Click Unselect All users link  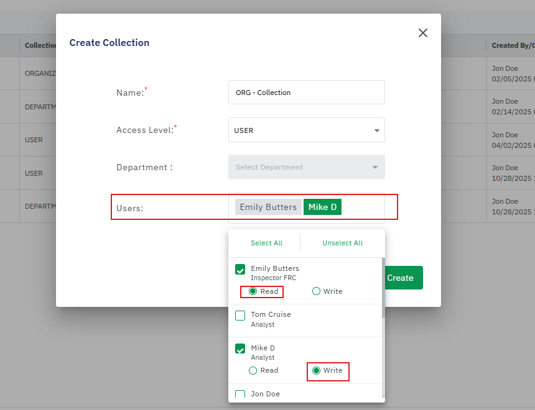click(x=342, y=243)
